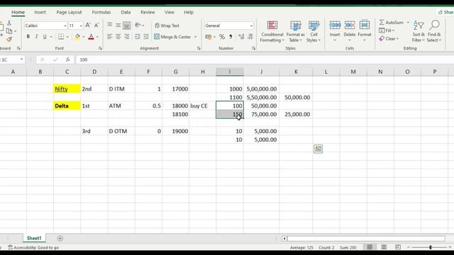Open Format cells menu
454x255 pixels.
click(365, 31)
